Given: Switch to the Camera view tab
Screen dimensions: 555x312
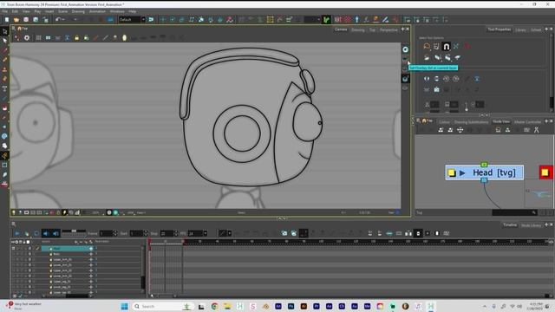Looking at the screenshot, I should point(341,29).
